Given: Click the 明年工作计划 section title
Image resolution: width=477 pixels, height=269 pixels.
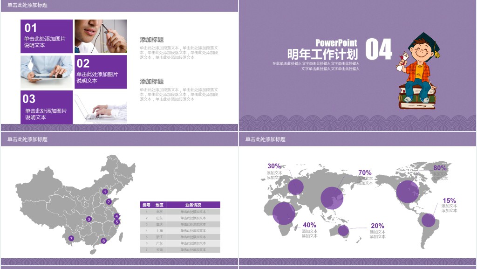Looking at the screenshot, I should tap(322, 54).
